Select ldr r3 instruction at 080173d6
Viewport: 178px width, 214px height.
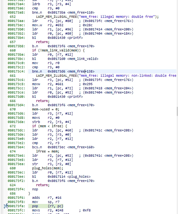tap(53, 114)
